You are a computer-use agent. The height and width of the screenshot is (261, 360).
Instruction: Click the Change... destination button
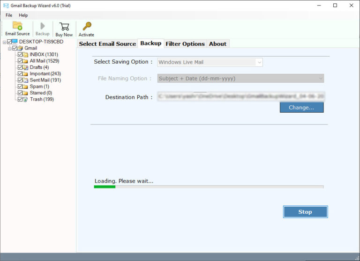coord(301,108)
